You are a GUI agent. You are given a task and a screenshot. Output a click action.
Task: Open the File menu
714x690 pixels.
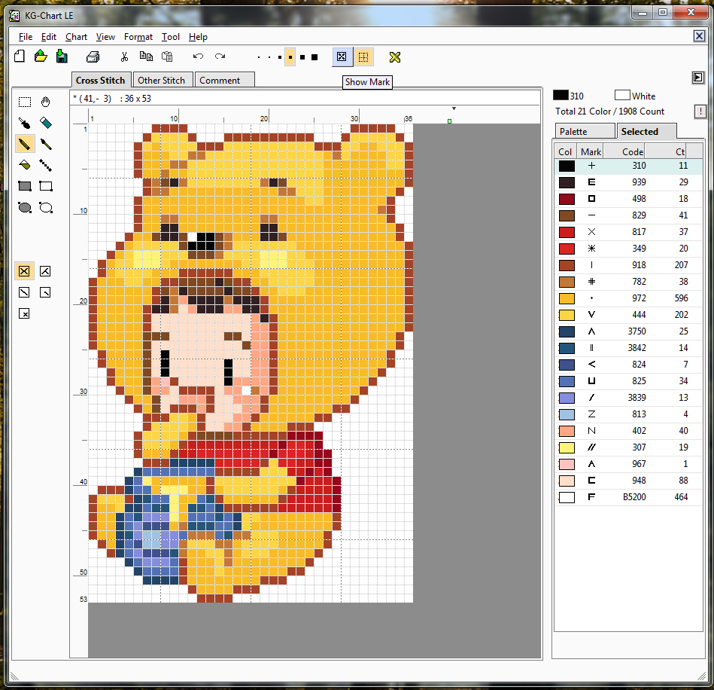[25, 37]
